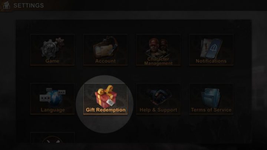Open Game settings via the gear icon
The image size is (267, 150).
[52, 48]
